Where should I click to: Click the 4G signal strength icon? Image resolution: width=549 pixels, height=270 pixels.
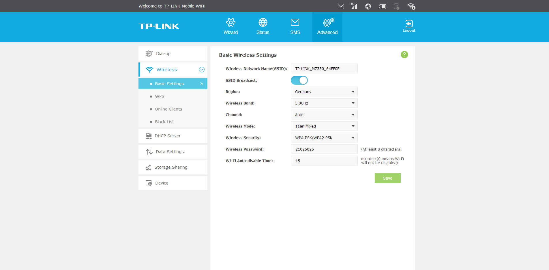(354, 6)
